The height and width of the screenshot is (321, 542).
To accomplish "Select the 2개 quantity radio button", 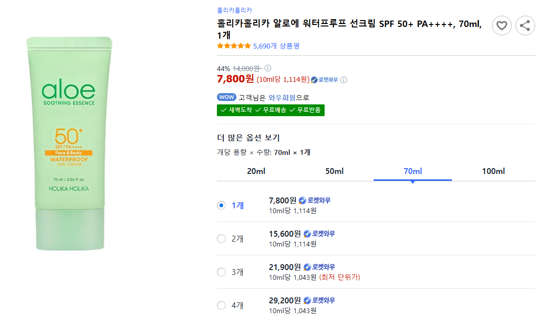I will coord(221,239).
